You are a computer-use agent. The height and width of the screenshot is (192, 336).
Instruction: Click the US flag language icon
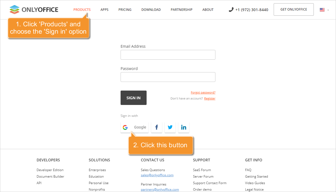322,9
